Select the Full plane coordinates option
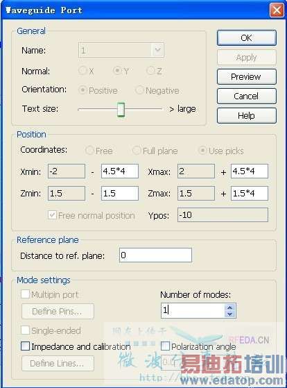The height and width of the screenshot is (388, 287). point(137,150)
